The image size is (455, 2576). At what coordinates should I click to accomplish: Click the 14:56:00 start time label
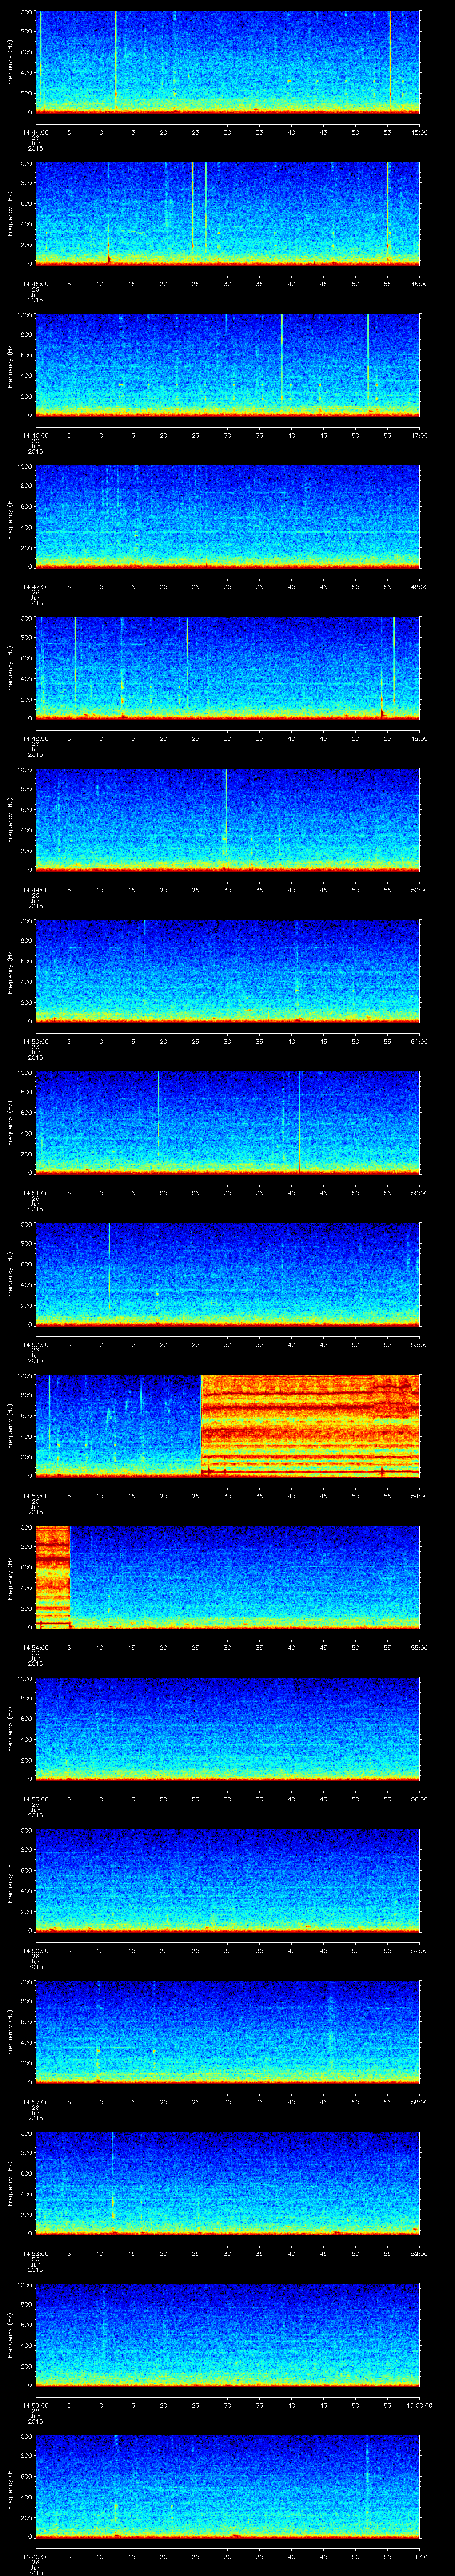point(35,1950)
